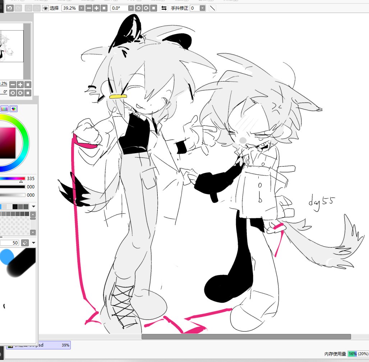This screenshot has height=362, width=369.
Task: Rotate counterclockwise in navigator panel
Action: point(13,93)
